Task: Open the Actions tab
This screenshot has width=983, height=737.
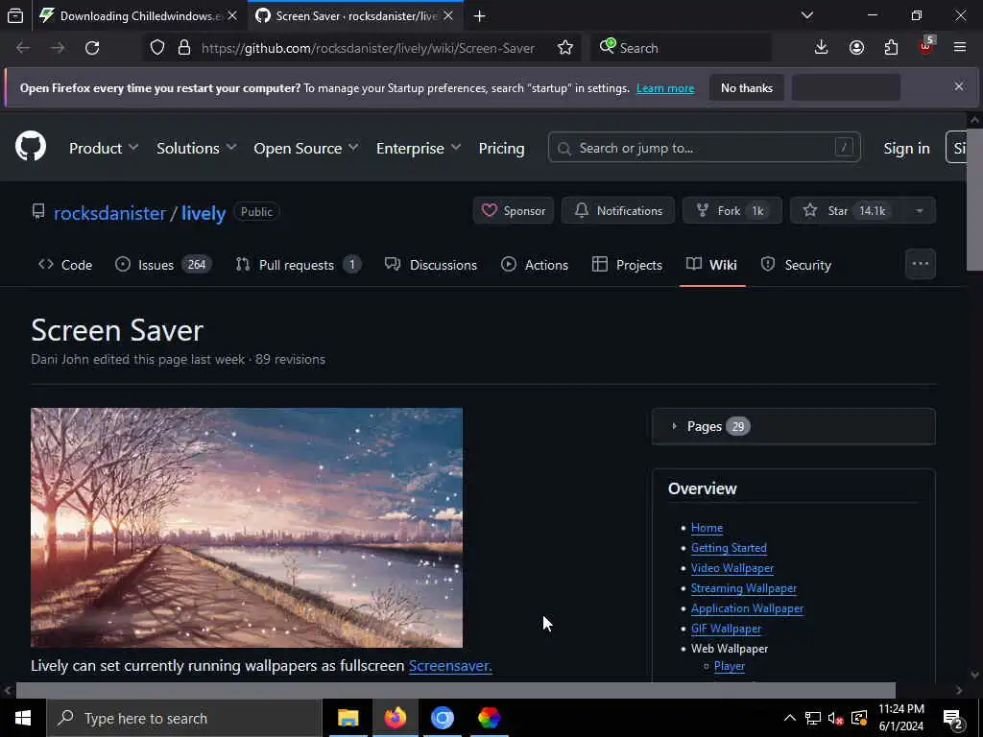Action: pyautogui.click(x=535, y=265)
